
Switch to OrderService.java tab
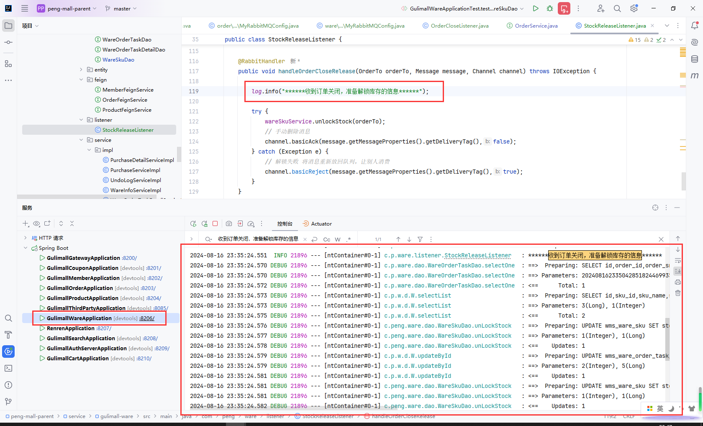532,26
